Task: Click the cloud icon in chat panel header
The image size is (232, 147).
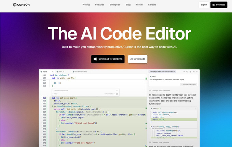Action: click(x=187, y=72)
